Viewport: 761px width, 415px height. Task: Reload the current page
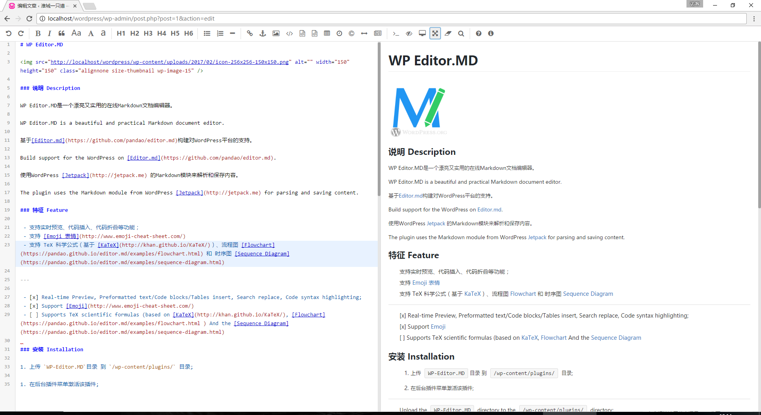tap(29, 19)
